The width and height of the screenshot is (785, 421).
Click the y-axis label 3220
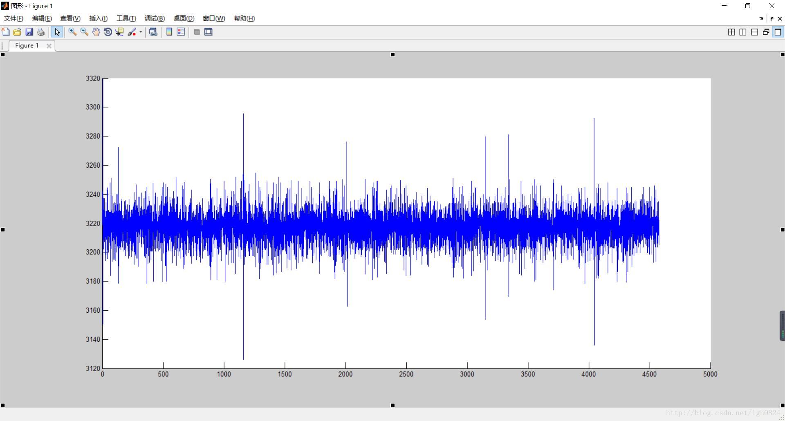click(93, 224)
